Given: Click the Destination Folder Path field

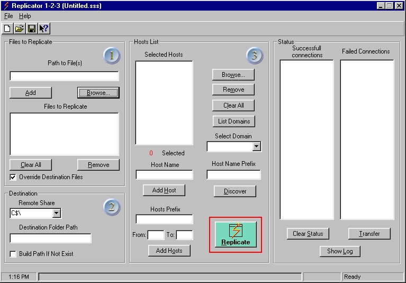Looking at the screenshot, I should pyautogui.click(x=50, y=238).
